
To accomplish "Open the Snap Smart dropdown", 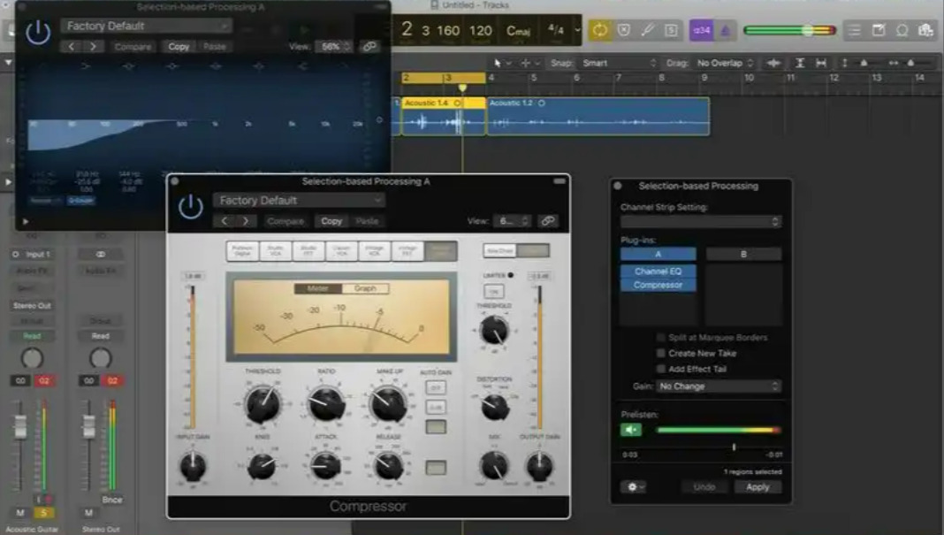I will (x=618, y=63).
